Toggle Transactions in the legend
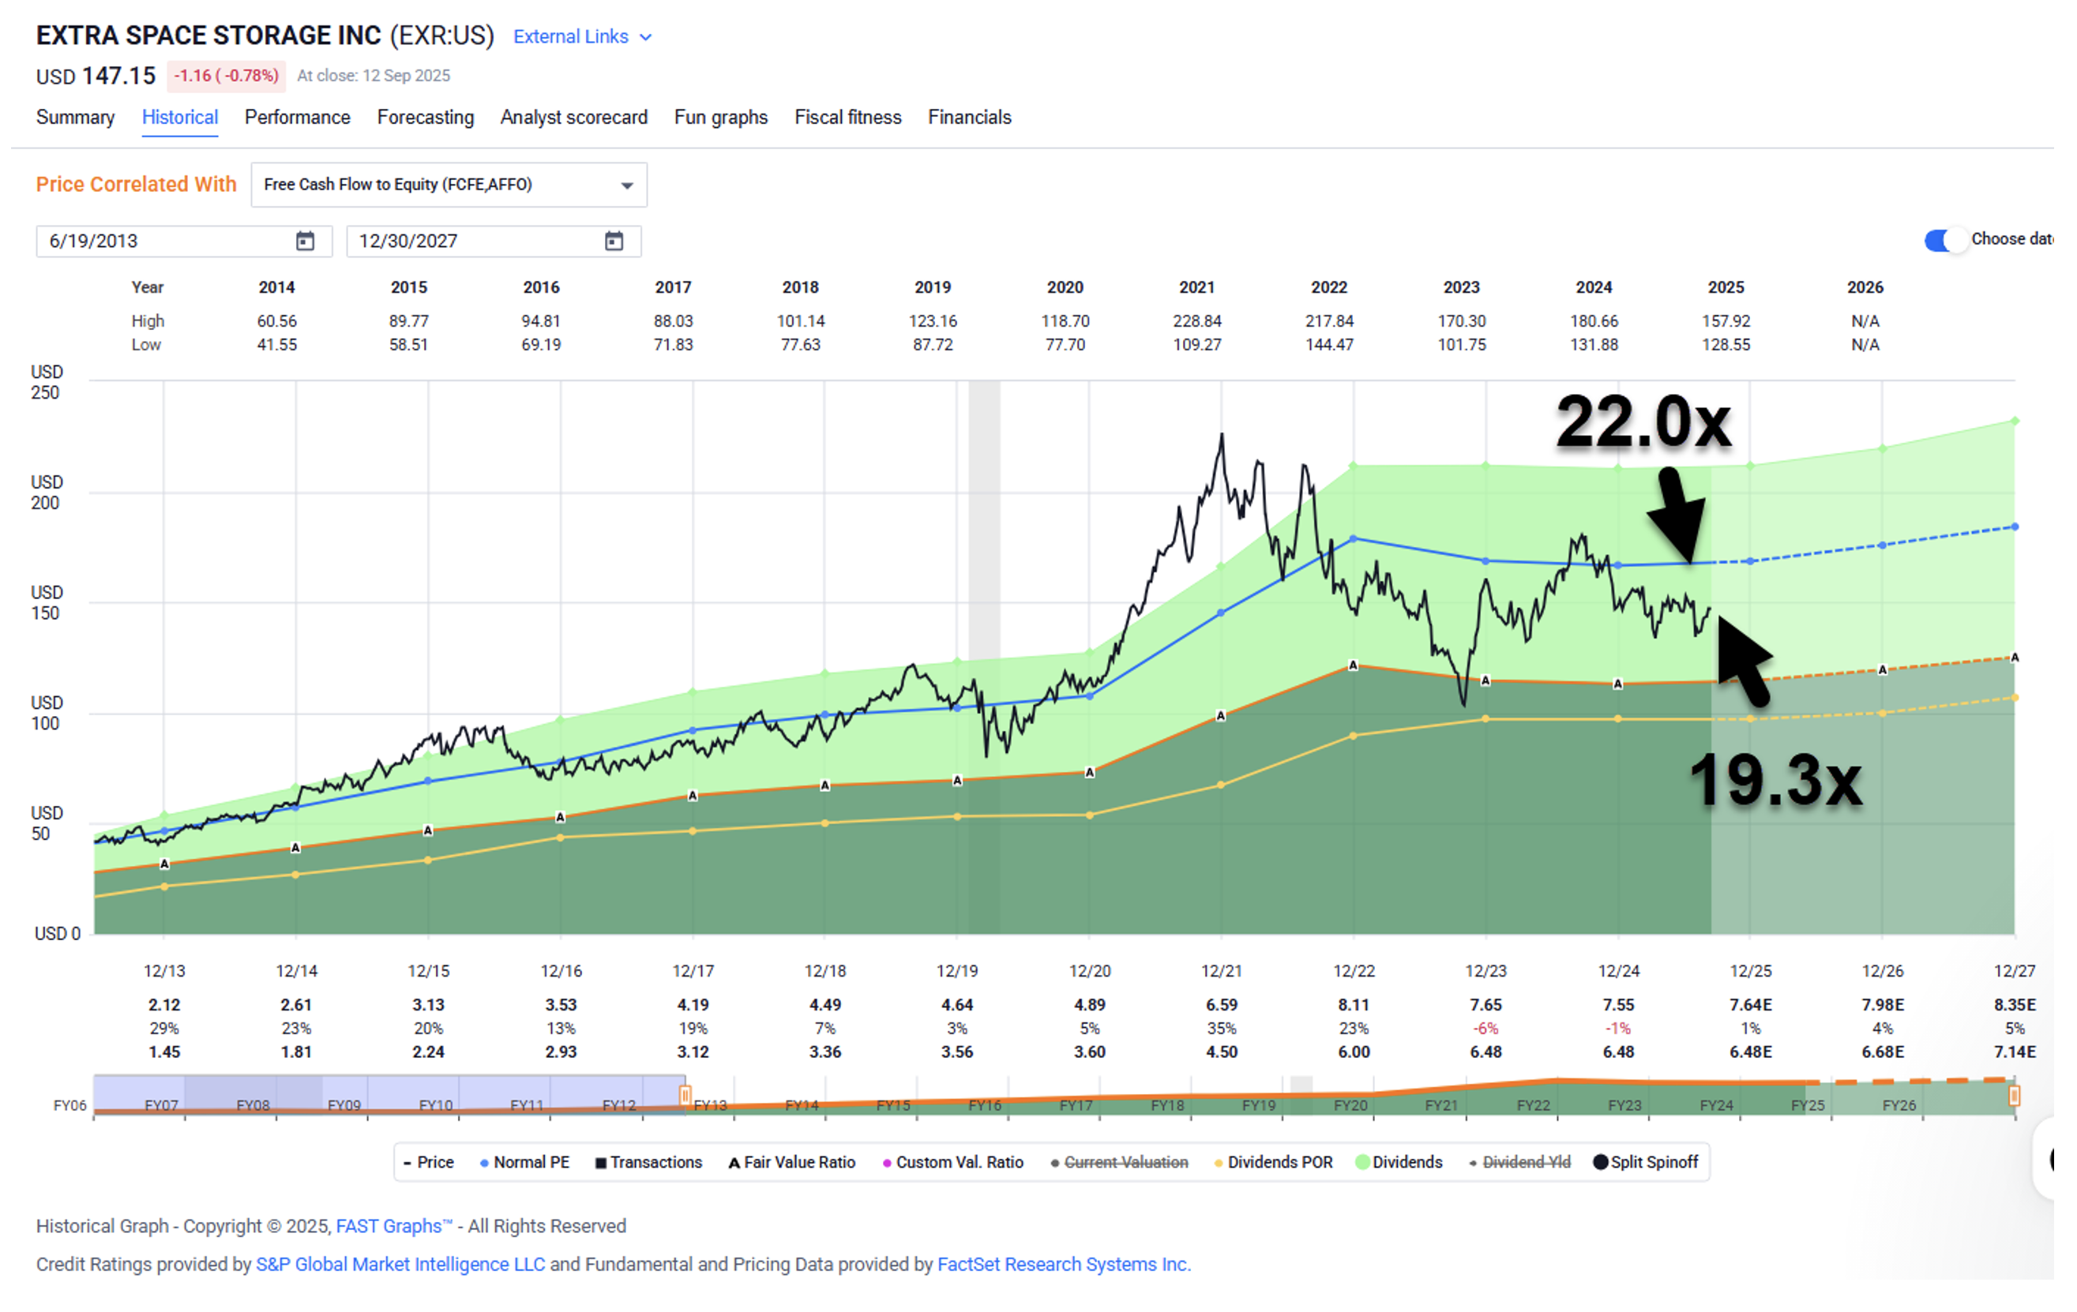Screen dimensions: 2077x1312 click(x=648, y=1163)
